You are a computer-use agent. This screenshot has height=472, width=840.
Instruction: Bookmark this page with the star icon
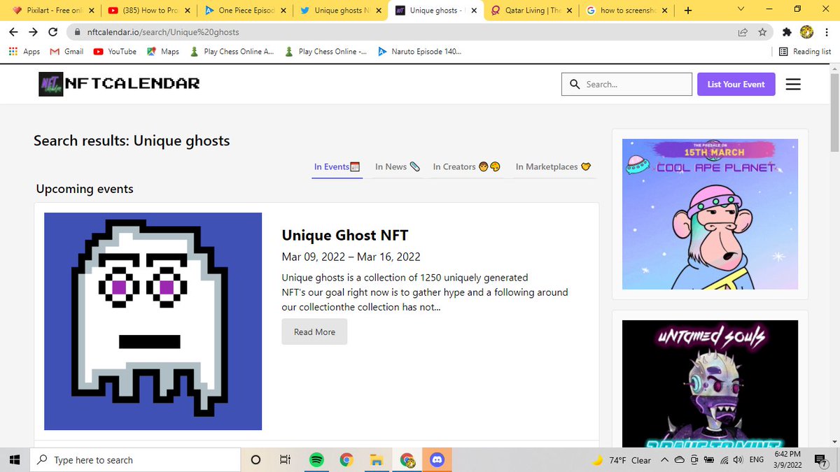coord(762,32)
